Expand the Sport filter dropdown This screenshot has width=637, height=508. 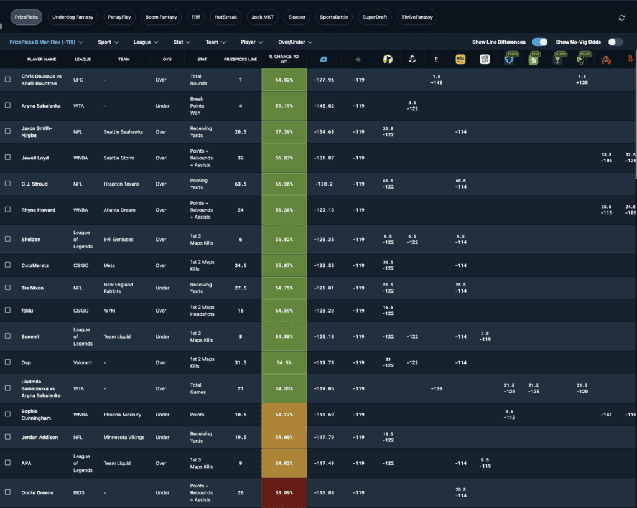point(108,42)
